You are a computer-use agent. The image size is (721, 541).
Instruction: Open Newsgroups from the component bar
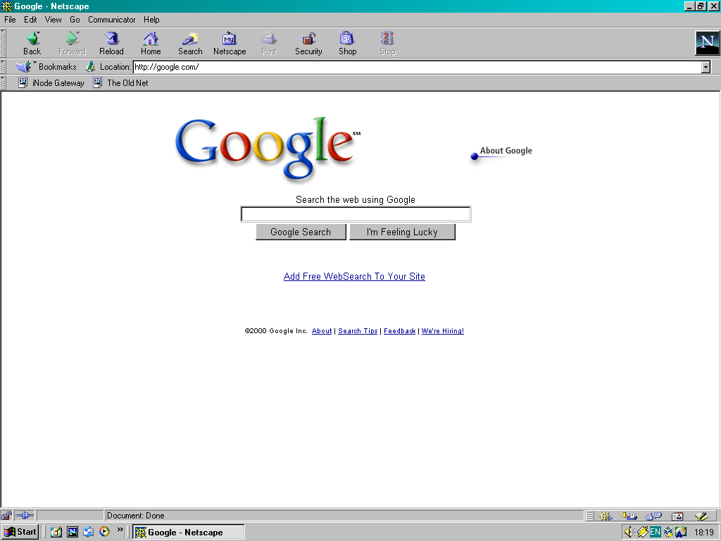(x=653, y=516)
